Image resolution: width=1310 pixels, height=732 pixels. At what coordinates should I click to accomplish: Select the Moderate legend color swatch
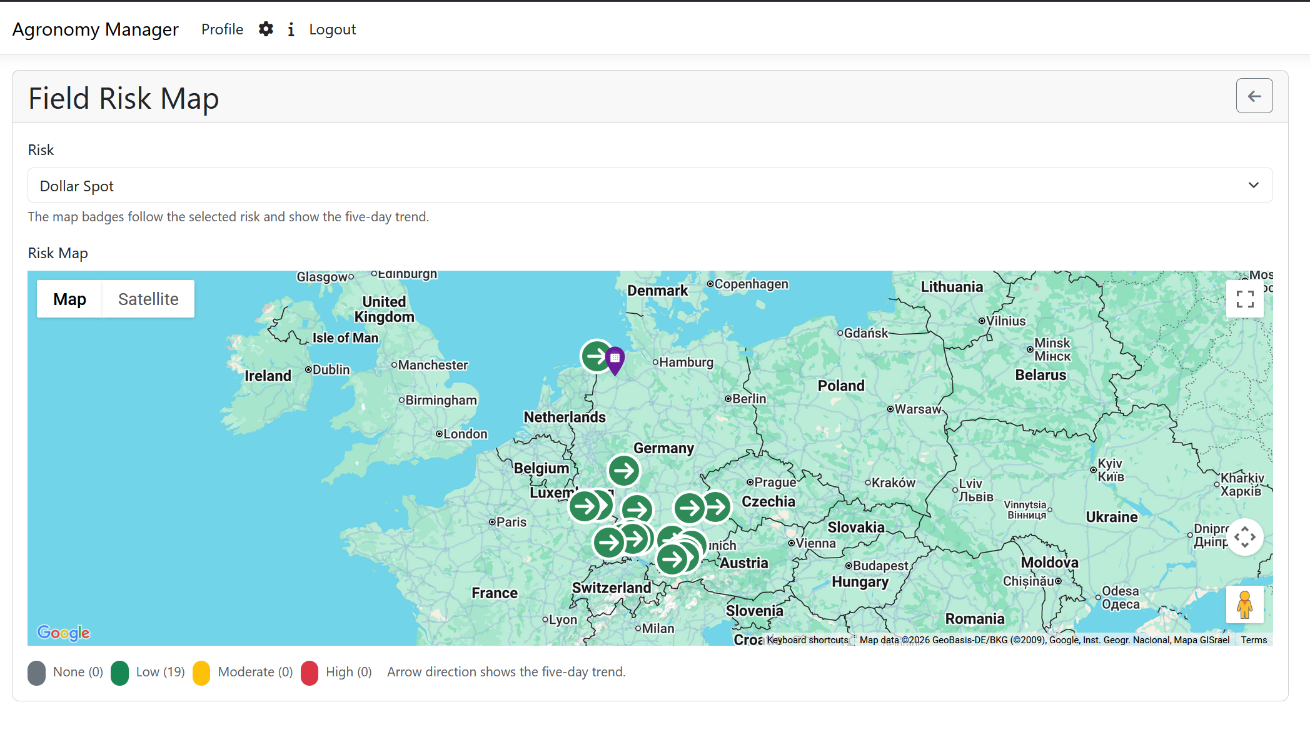pos(202,672)
